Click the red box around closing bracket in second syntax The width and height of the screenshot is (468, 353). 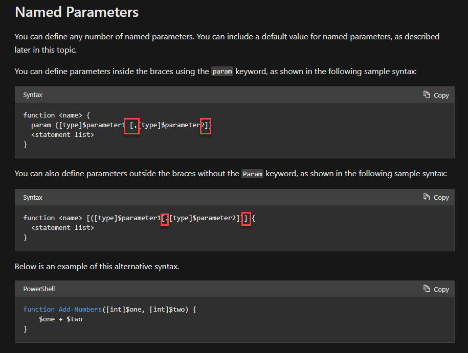click(247, 218)
